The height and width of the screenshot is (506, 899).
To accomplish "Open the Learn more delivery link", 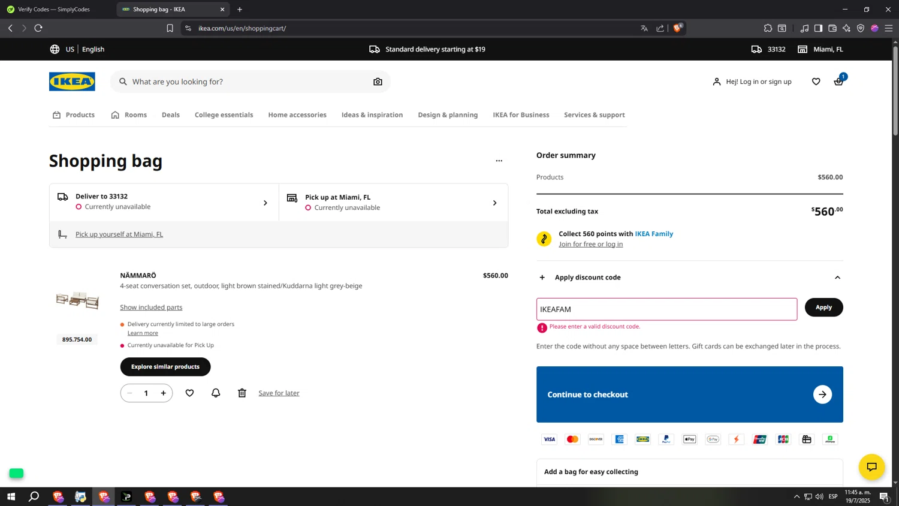I will [143, 333].
